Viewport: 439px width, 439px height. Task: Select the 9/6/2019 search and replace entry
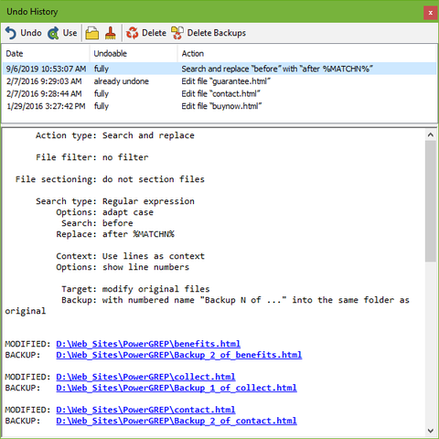219,69
